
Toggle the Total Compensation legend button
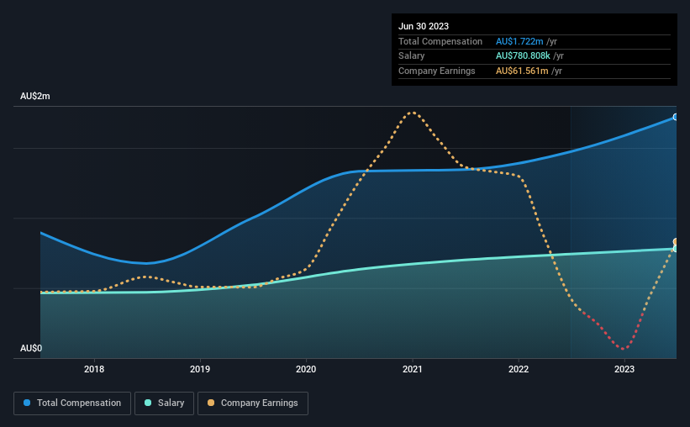(72, 403)
